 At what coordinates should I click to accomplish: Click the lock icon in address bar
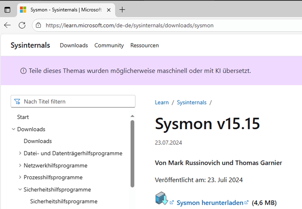pyautogui.click(x=38, y=25)
